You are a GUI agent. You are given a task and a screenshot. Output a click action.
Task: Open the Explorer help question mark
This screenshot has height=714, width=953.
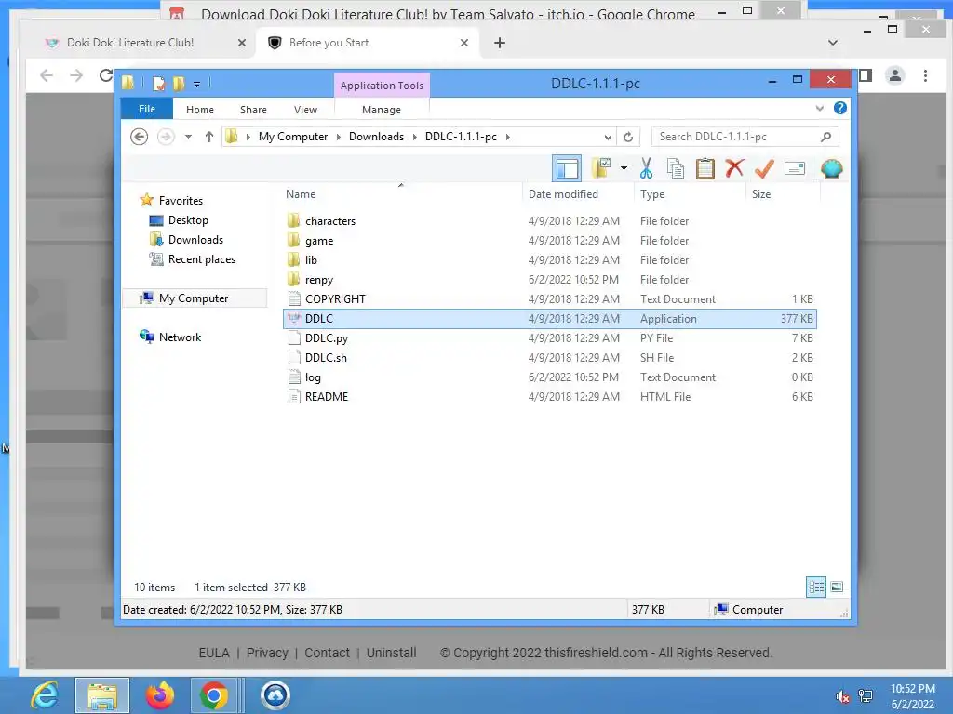click(x=840, y=108)
